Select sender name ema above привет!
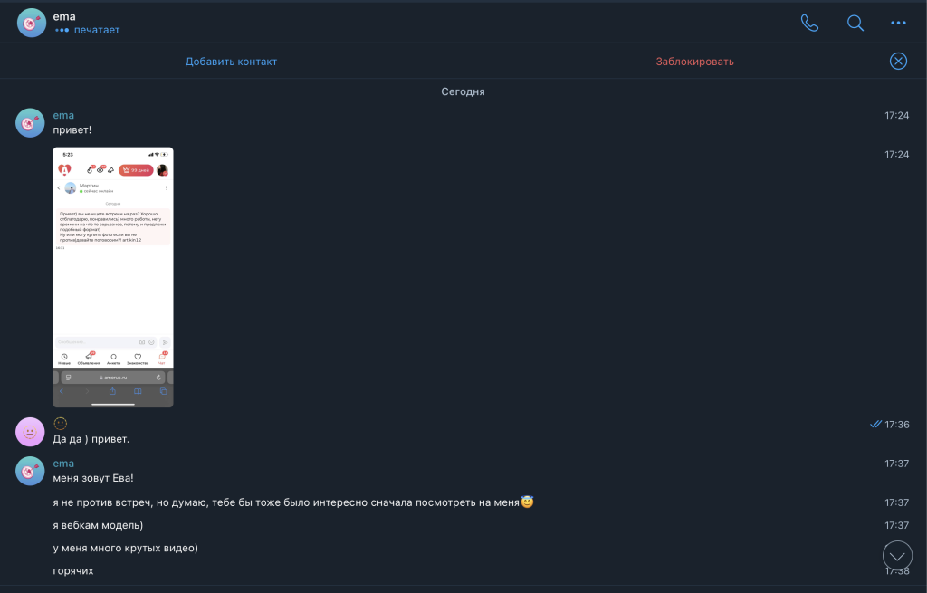The height and width of the screenshot is (593, 927). tap(63, 115)
